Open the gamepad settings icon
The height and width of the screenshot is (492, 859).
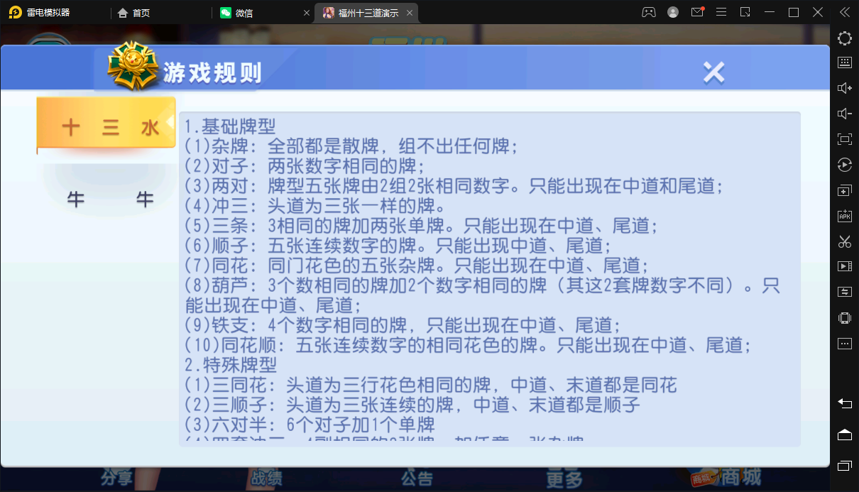click(x=649, y=12)
